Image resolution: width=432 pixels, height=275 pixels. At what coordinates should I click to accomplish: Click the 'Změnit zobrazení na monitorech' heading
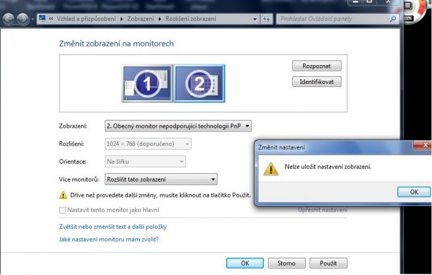point(116,44)
